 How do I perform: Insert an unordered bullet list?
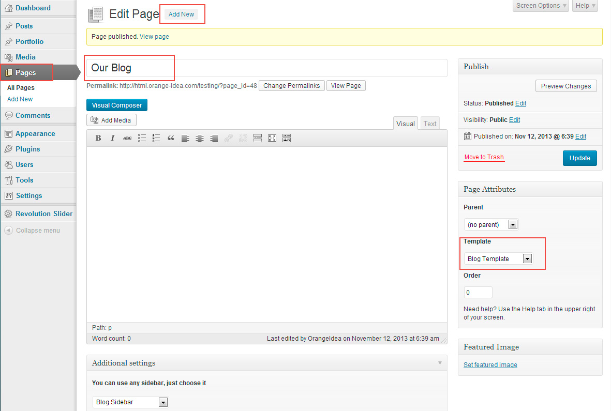tap(142, 138)
